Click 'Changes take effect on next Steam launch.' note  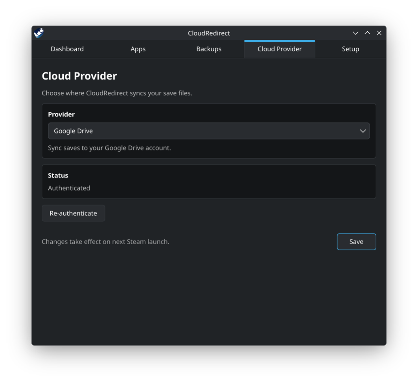pyautogui.click(x=105, y=242)
